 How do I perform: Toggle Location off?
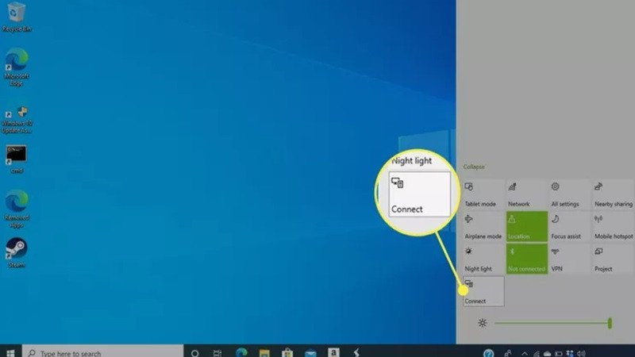[x=526, y=227]
